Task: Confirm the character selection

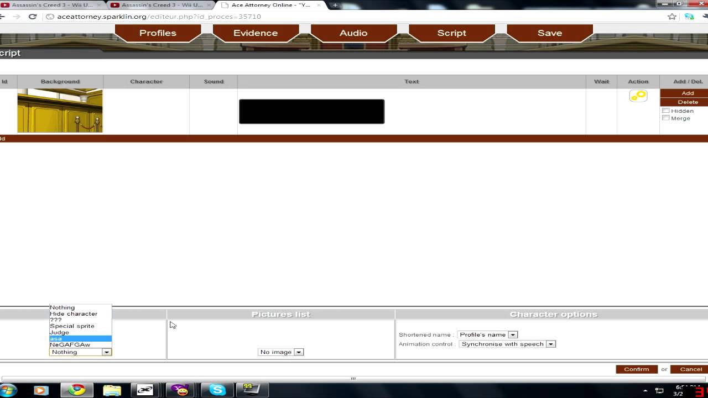Action: tap(637, 369)
